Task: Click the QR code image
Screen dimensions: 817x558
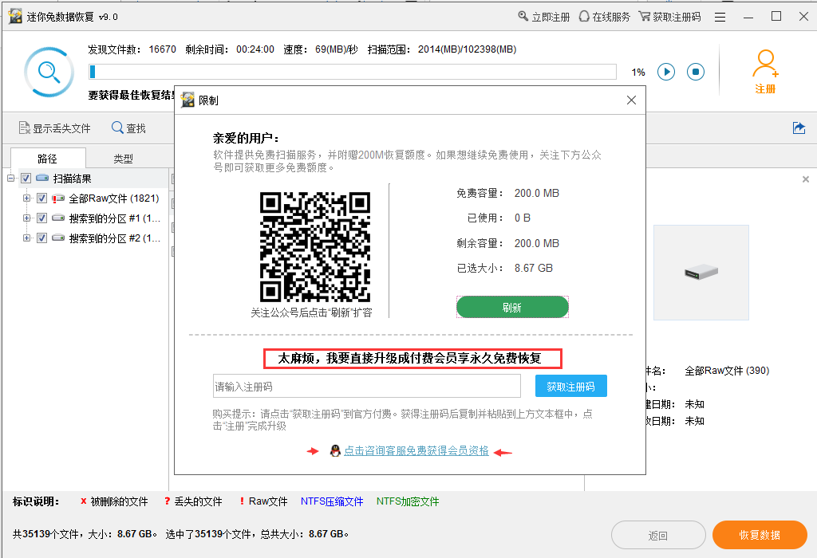Action: (x=315, y=247)
